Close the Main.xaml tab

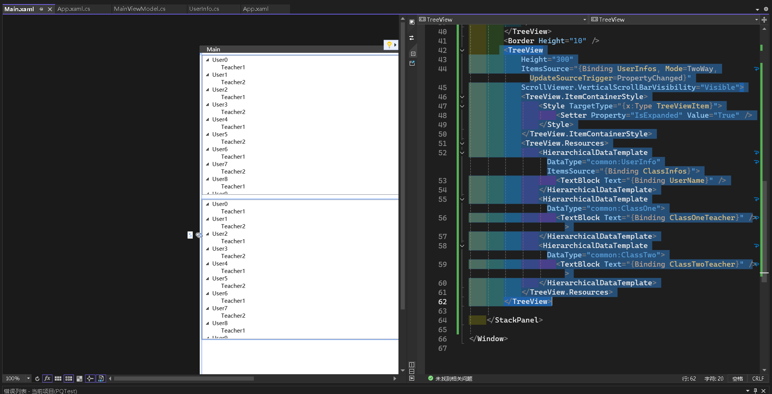pos(50,9)
